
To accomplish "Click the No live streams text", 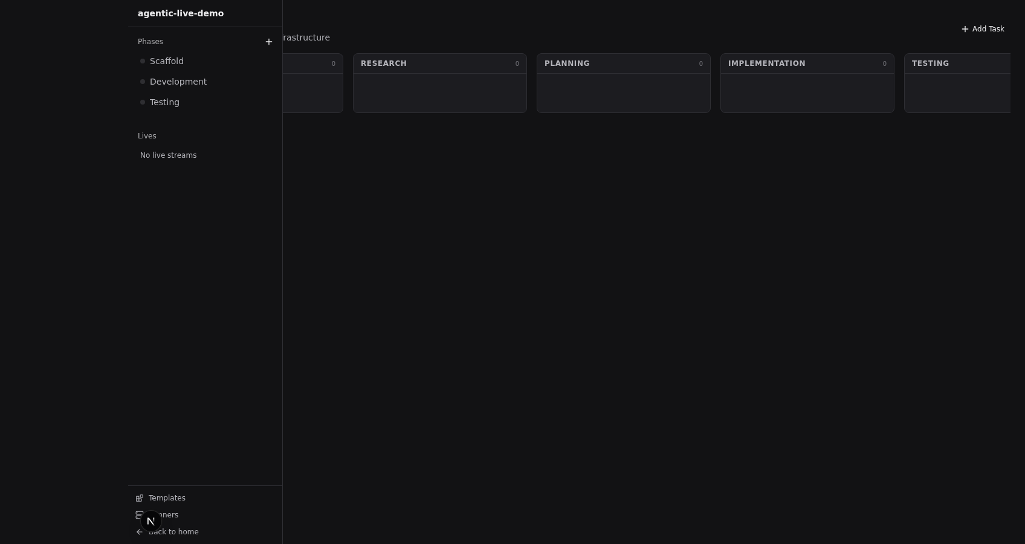I will coord(168,155).
